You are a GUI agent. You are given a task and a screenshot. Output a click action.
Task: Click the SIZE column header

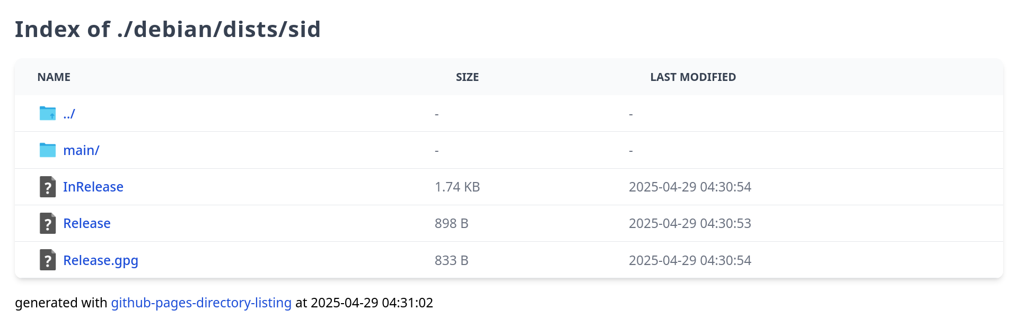(x=467, y=77)
